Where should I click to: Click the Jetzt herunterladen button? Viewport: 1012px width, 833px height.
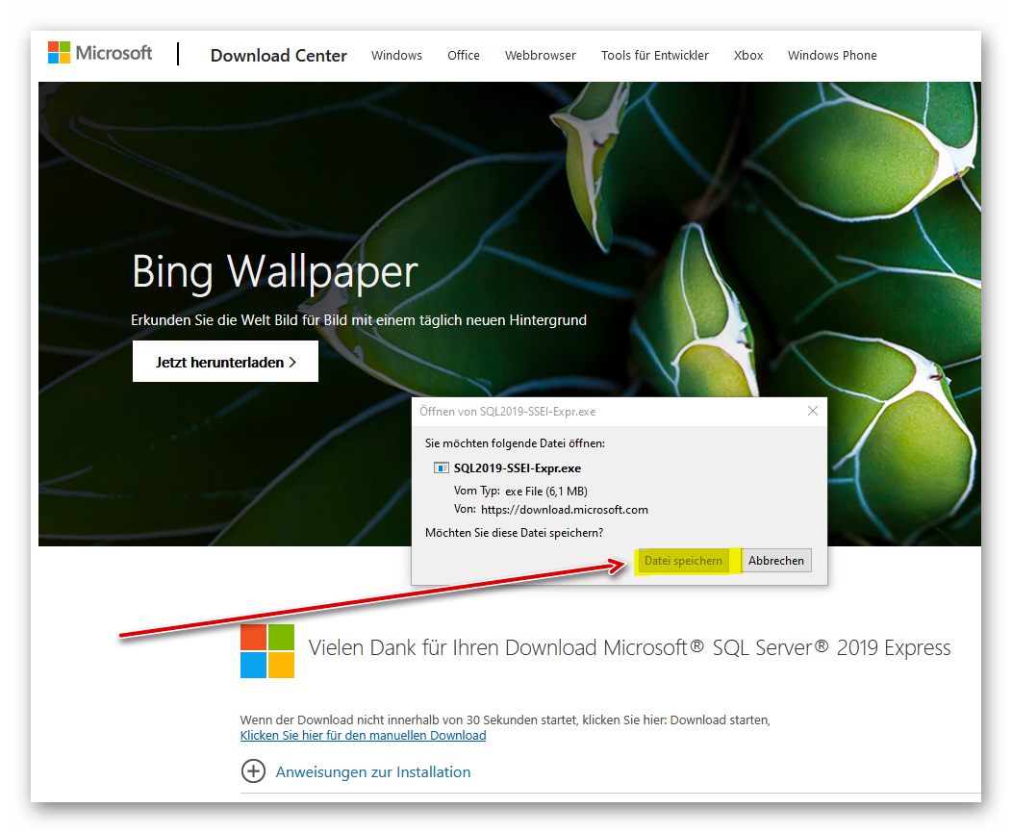(225, 362)
